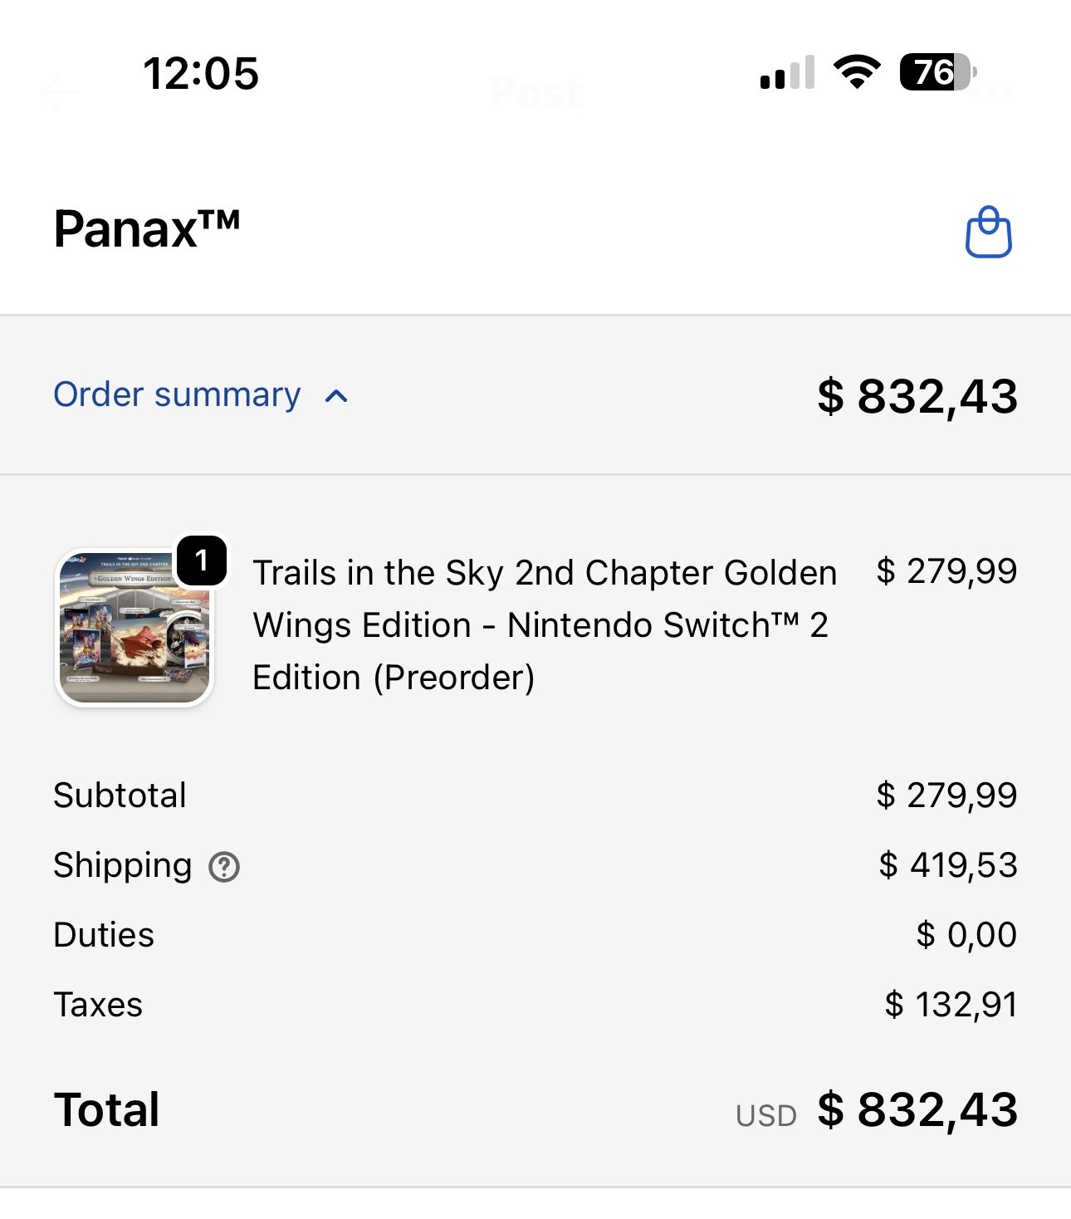Open the shopping bag cart icon
The image size is (1071, 1219).
pos(988,232)
